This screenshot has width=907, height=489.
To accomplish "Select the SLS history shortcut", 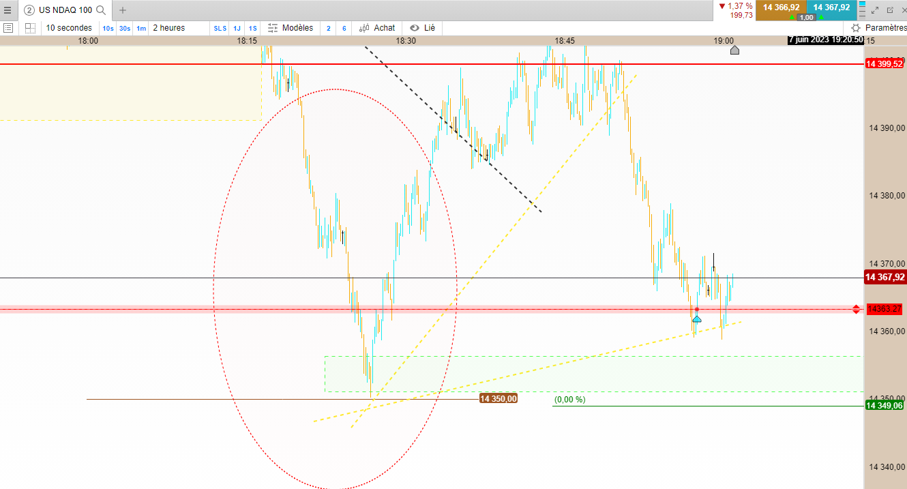I will click(x=220, y=28).
